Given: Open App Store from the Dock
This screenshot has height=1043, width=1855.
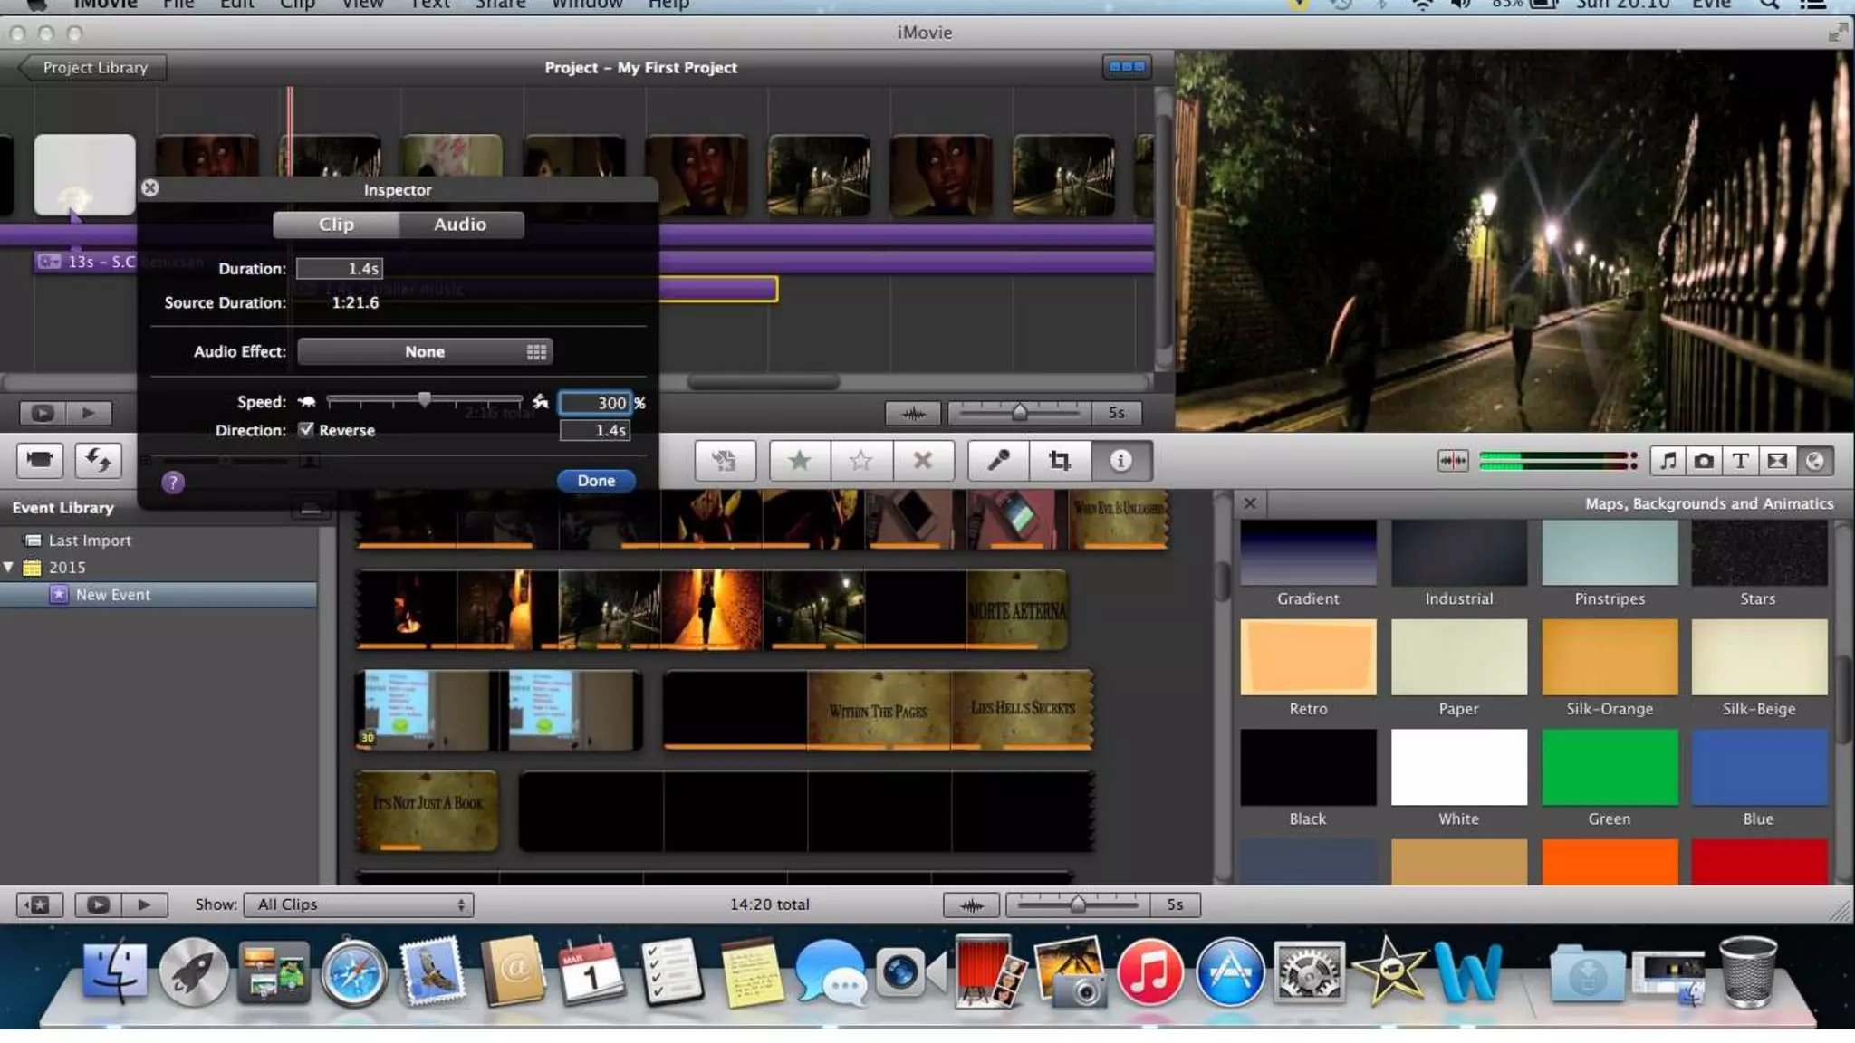Looking at the screenshot, I should (x=1229, y=973).
